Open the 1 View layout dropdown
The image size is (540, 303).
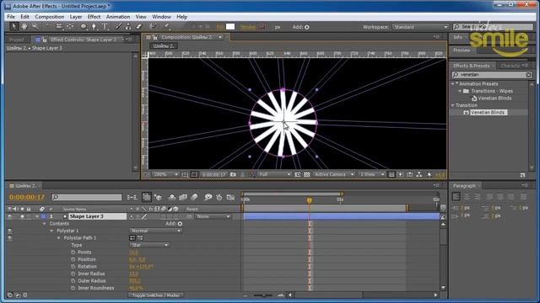pos(371,174)
